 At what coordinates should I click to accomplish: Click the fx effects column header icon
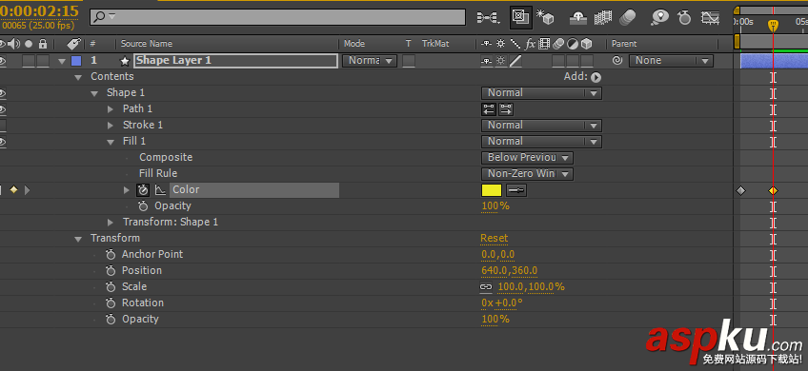click(x=530, y=44)
